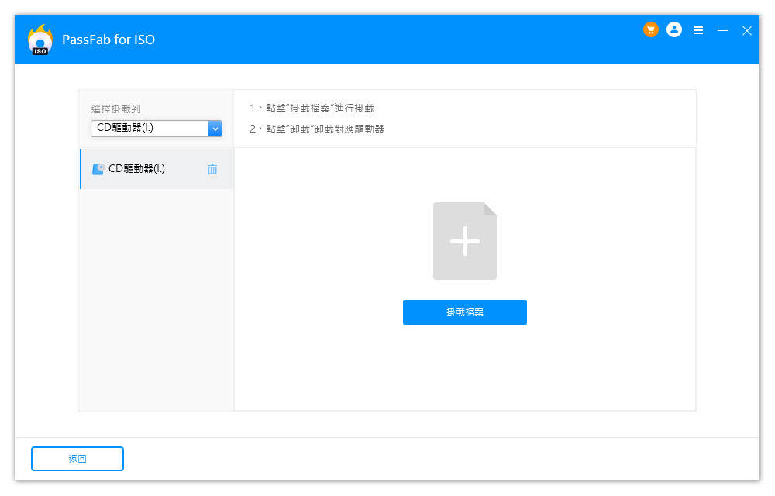
Task: Open the hamburger menu in title bar
Action: coord(698,30)
